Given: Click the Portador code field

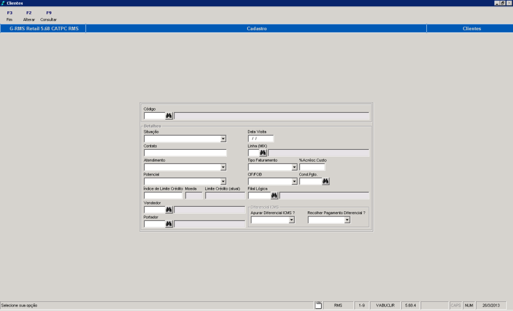Looking at the screenshot, I should click(x=154, y=224).
